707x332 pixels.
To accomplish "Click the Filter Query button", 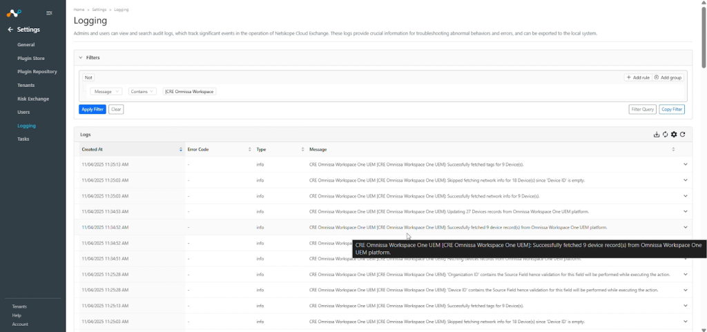I will click(x=643, y=109).
